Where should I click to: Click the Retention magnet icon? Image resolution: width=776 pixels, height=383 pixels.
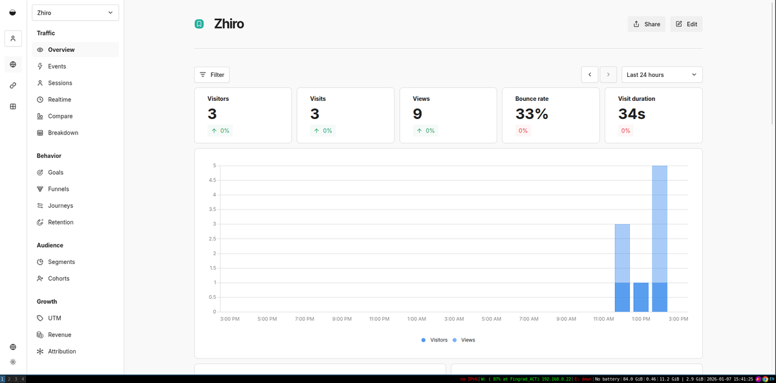coord(40,223)
